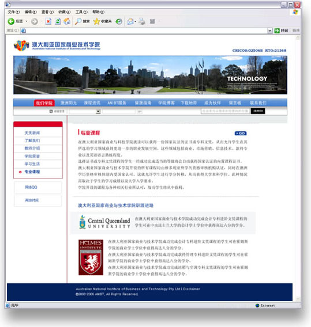This screenshot has height=327, width=311.
Task: Click the Central Queensland University logo
Action: pos(104,222)
